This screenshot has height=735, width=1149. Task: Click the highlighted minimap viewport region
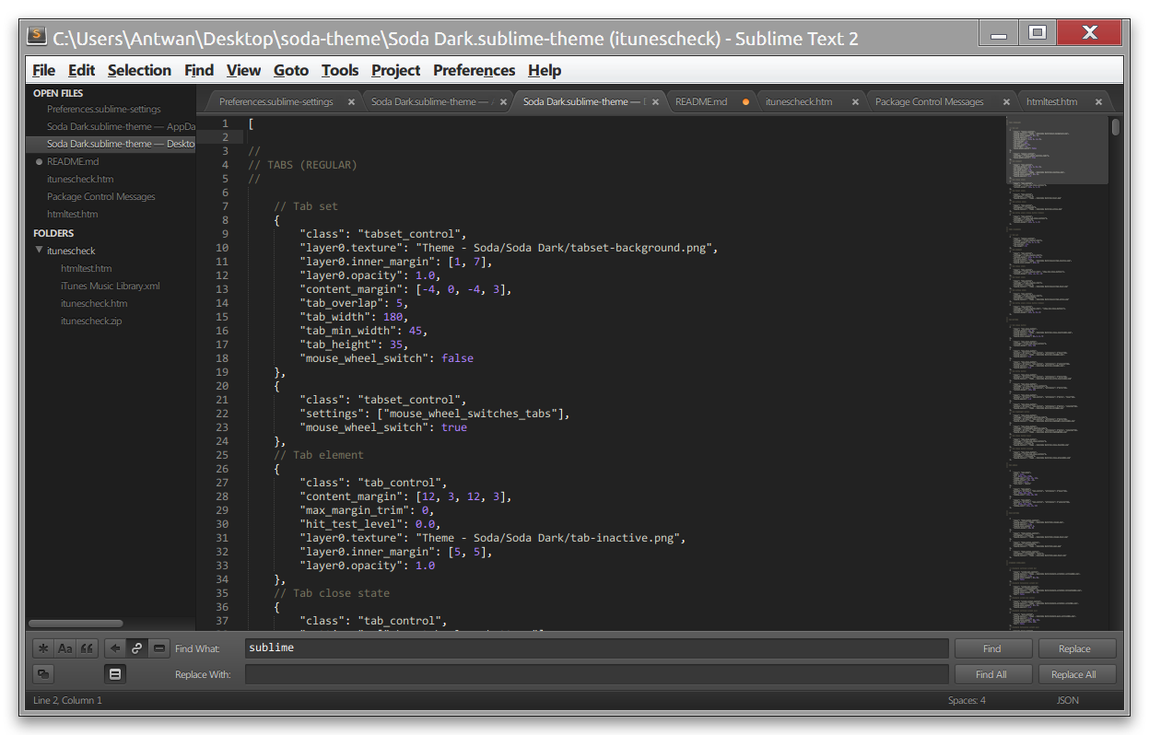[1056, 150]
